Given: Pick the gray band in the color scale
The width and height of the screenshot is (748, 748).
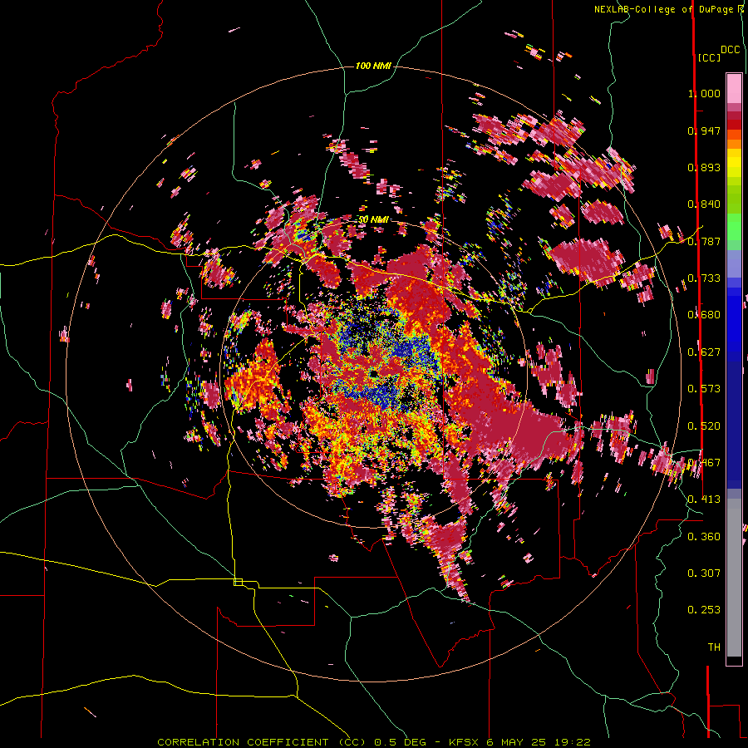Looking at the screenshot, I should 734,578.
